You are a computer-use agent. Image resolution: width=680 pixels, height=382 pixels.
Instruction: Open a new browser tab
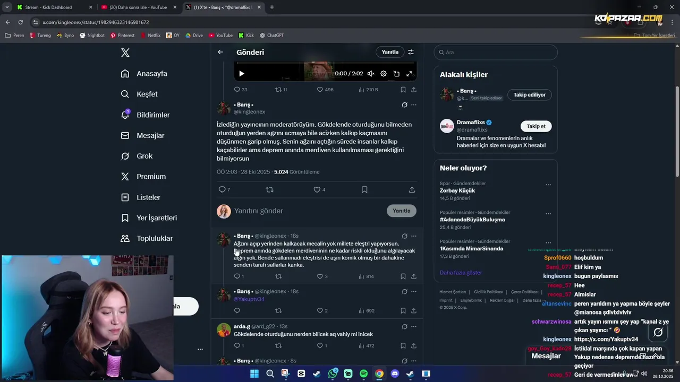tap(272, 7)
